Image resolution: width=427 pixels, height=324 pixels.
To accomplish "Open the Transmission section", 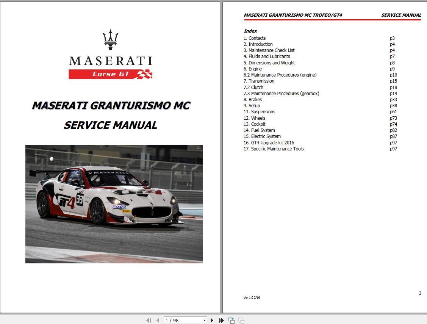I will click(260, 81).
